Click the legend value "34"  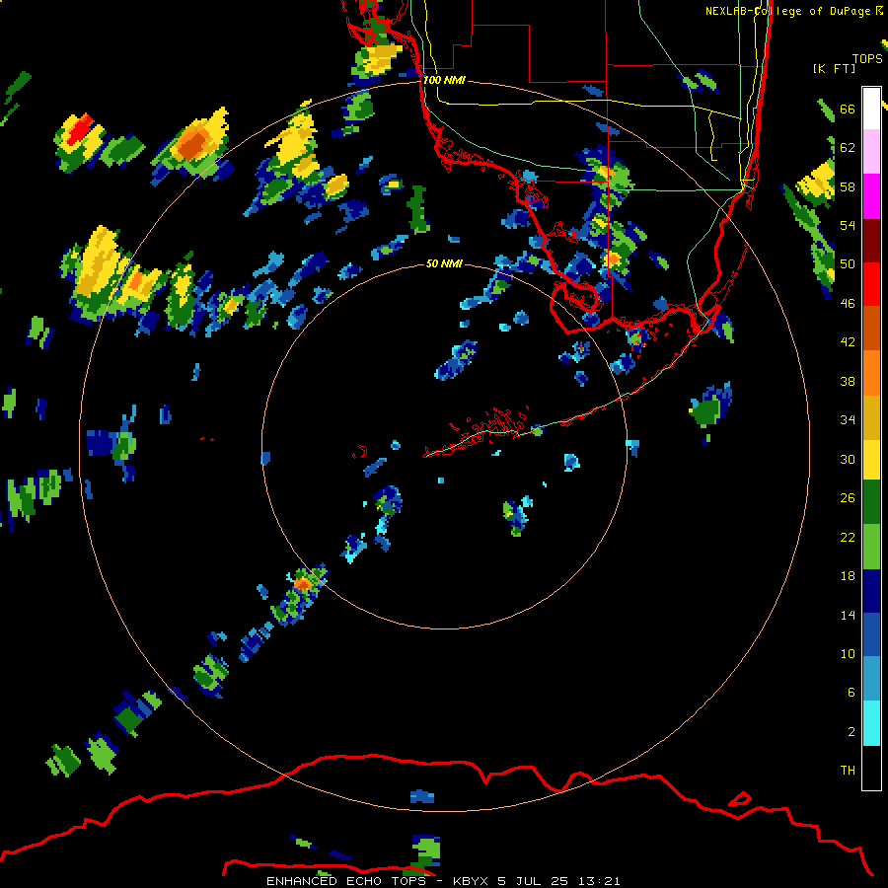(x=848, y=420)
